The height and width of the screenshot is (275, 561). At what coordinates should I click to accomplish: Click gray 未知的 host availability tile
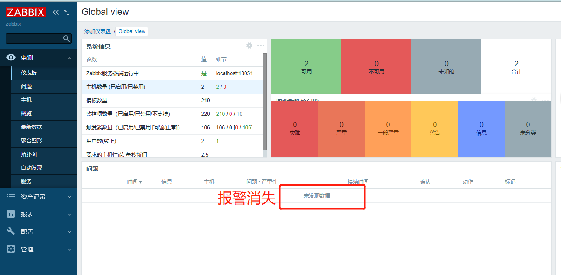(x=446, y=66)
